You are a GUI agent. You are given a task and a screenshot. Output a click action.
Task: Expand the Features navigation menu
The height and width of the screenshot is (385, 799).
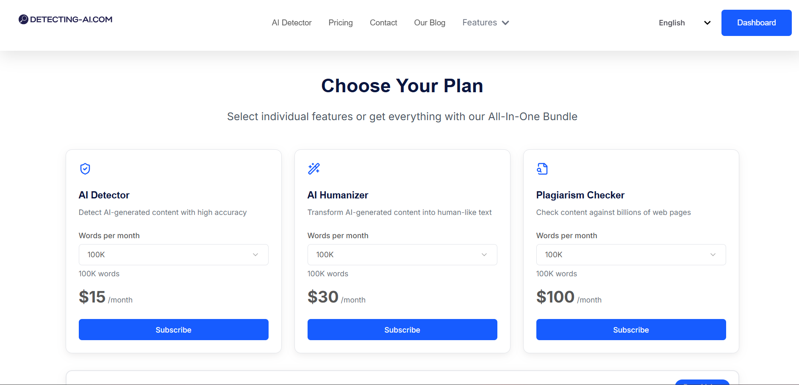(x=480, y=23)
